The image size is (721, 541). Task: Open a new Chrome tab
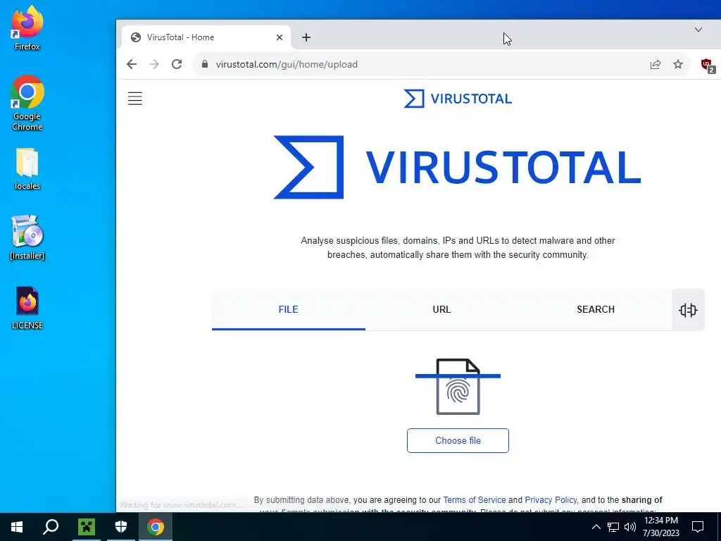click(x=306, y=37)
